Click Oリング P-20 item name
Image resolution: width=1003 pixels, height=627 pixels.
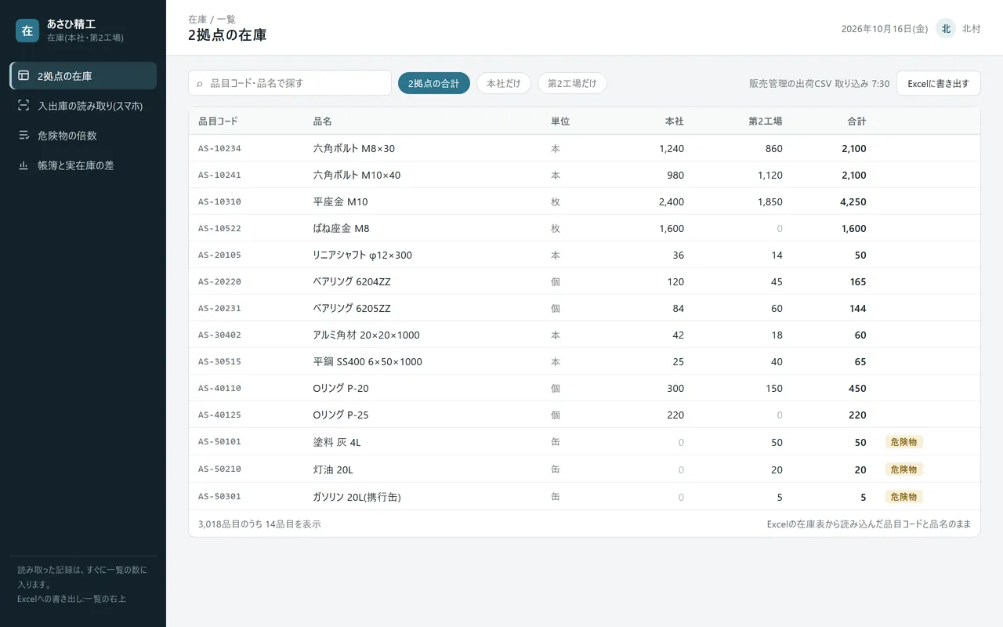[x=341, y=388]
